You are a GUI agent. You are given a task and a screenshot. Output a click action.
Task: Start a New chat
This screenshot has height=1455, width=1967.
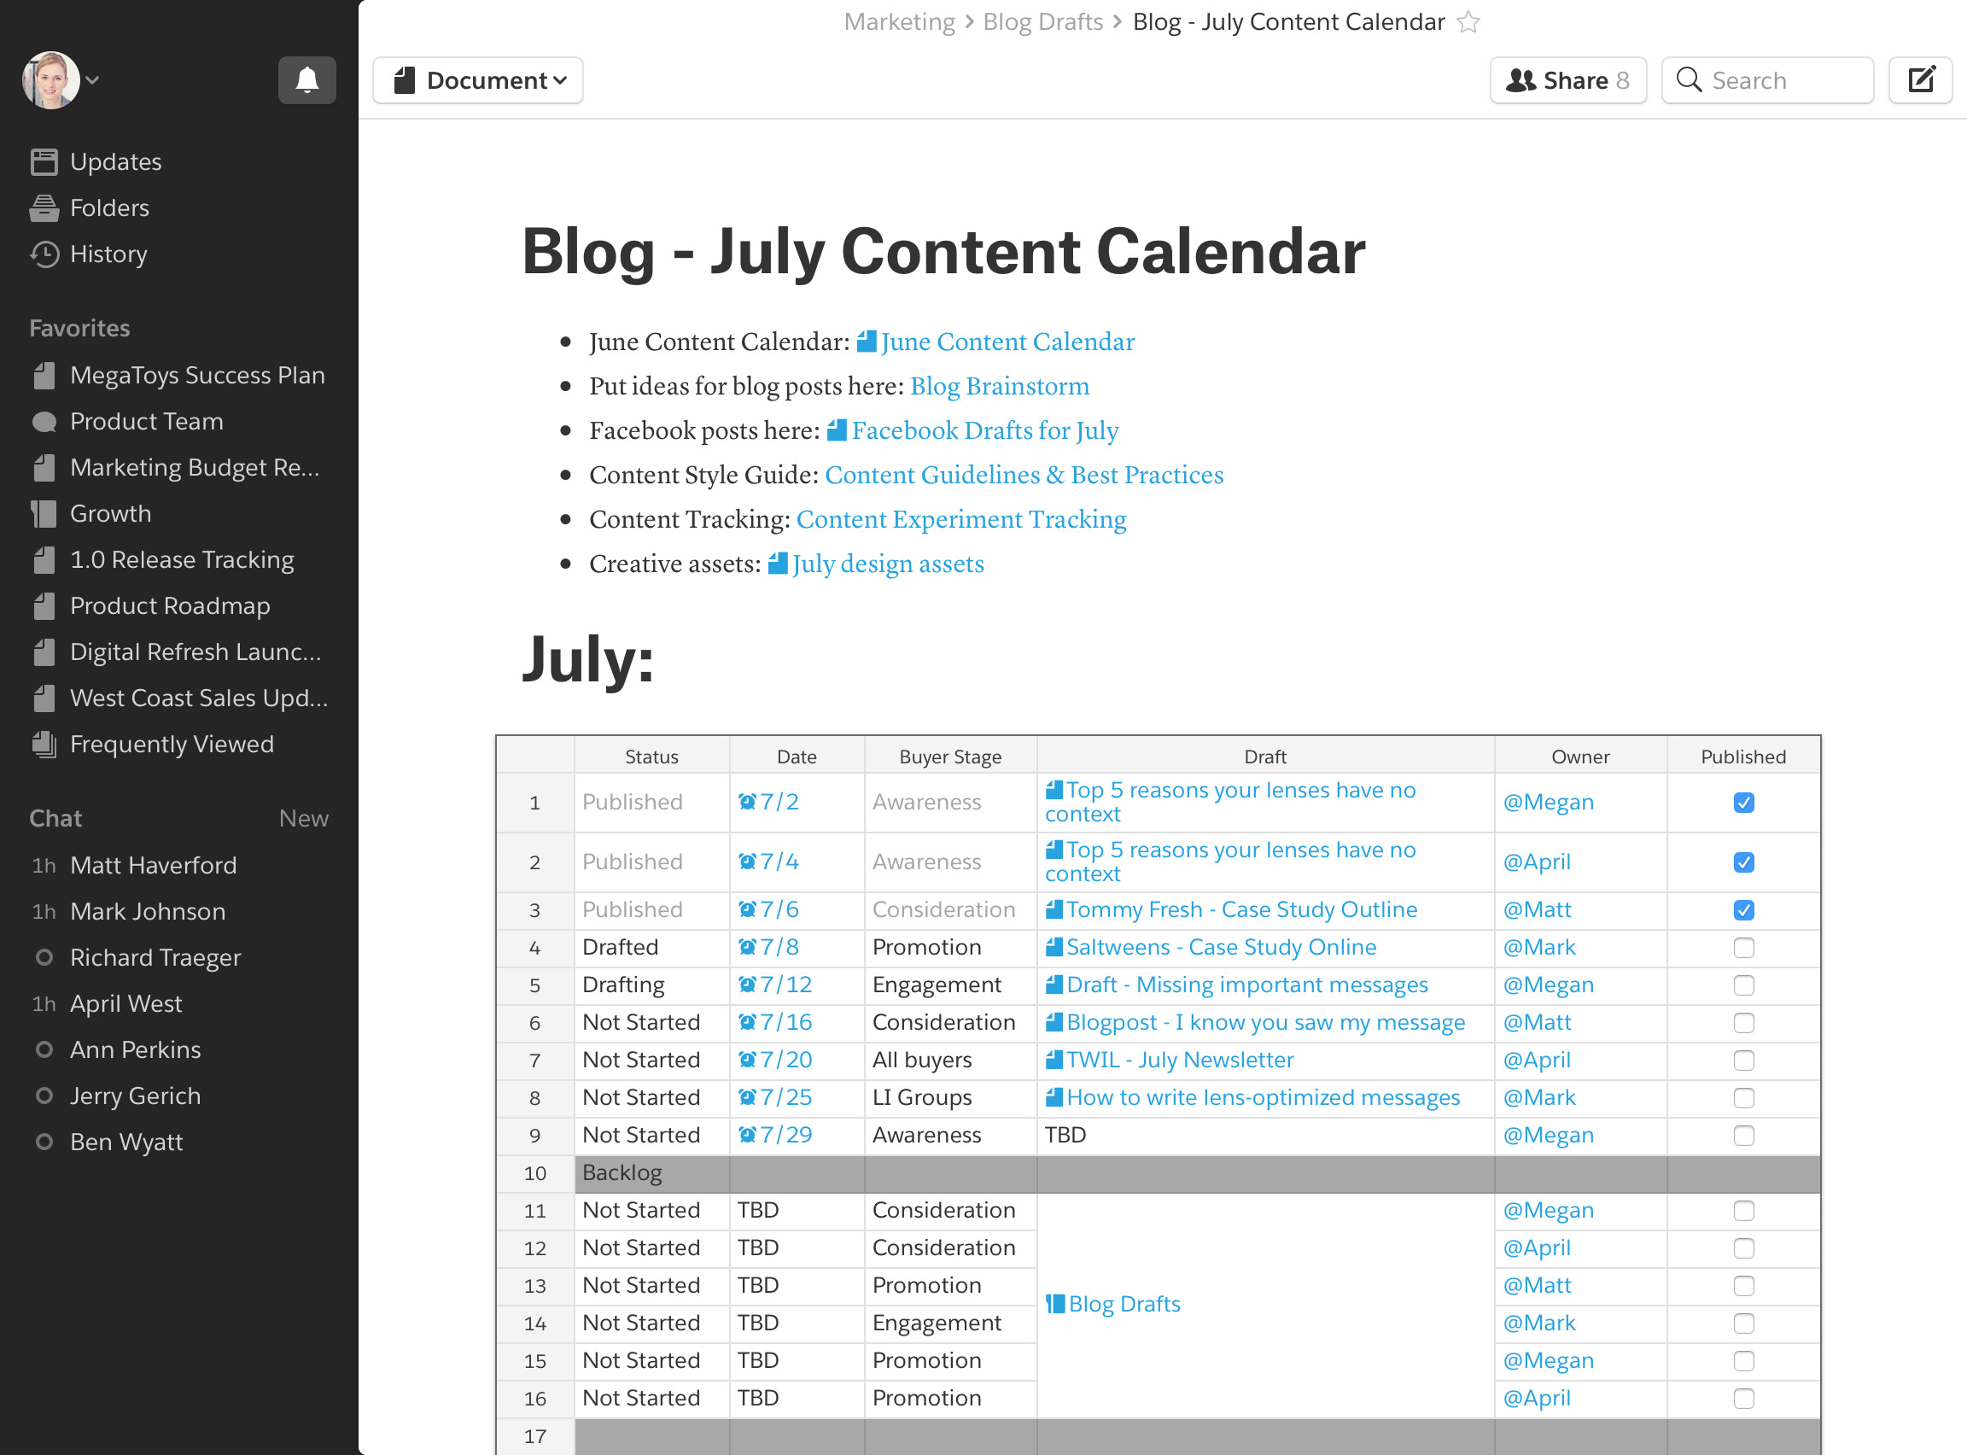(303, 818)
